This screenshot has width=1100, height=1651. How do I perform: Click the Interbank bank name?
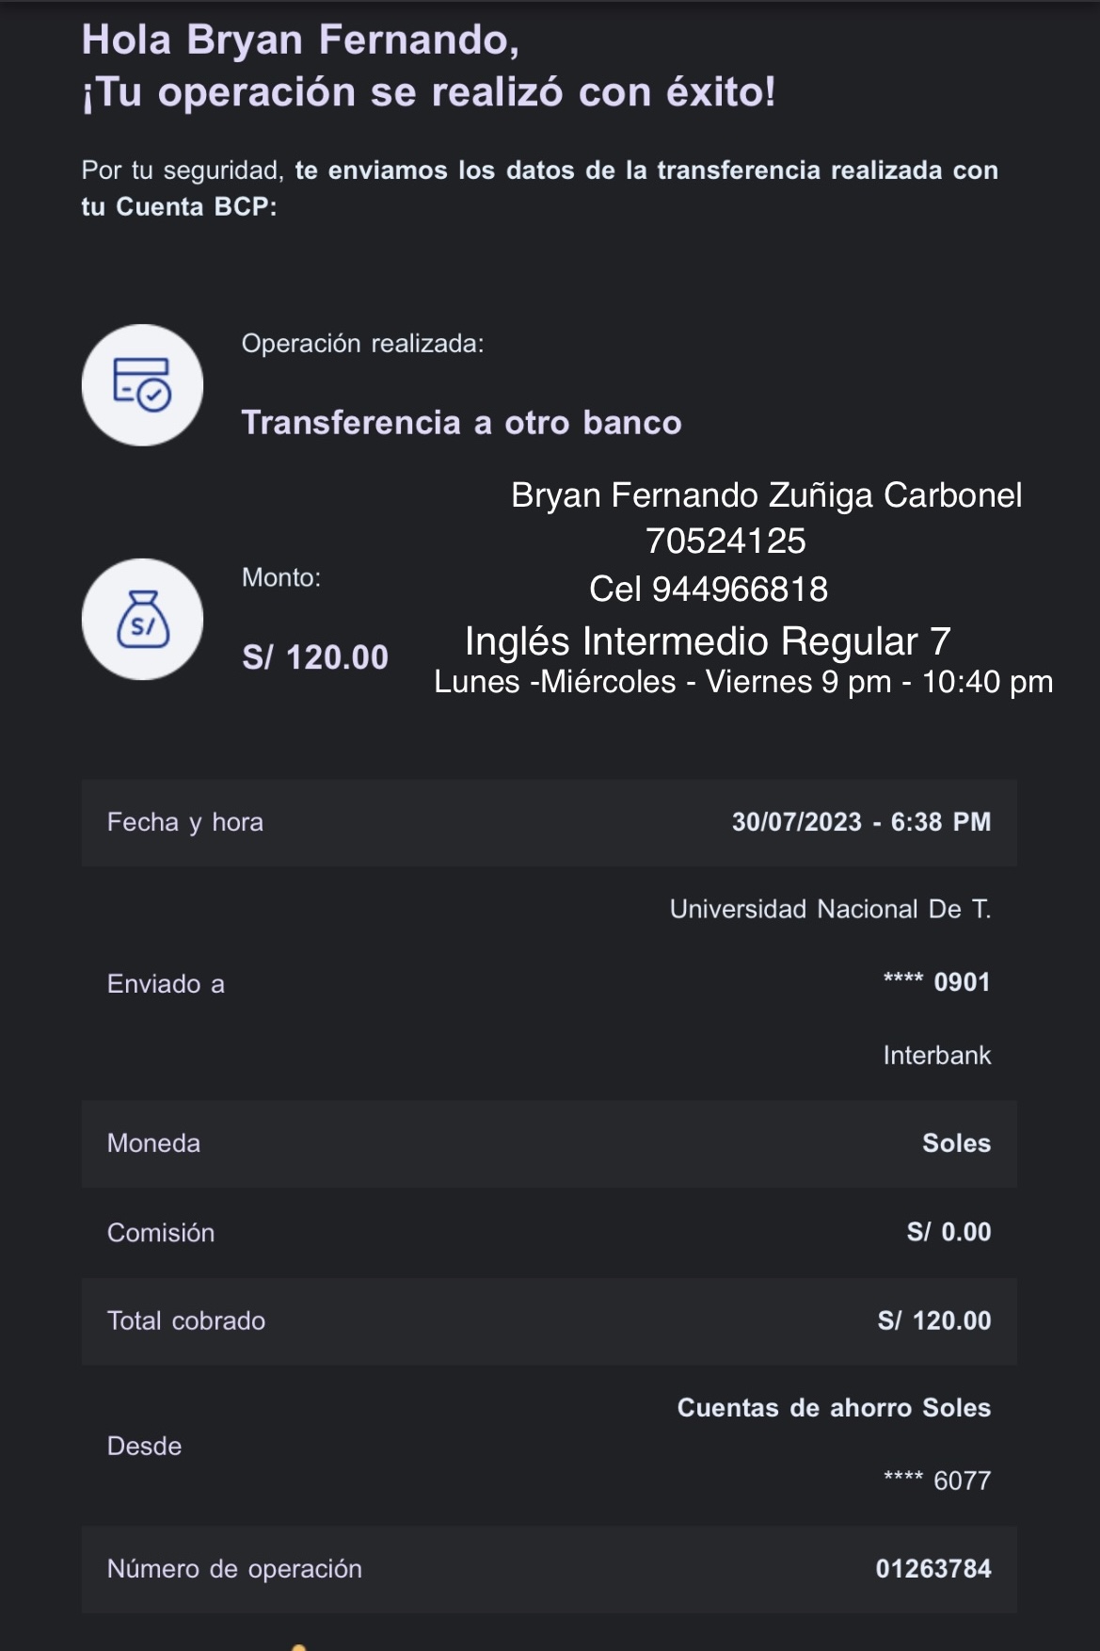[936, 1056]
